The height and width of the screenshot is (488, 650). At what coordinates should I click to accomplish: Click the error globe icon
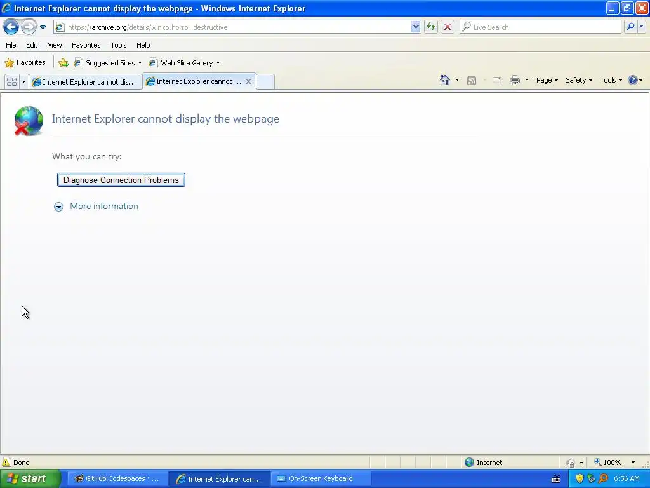click(x=29, y=121)
